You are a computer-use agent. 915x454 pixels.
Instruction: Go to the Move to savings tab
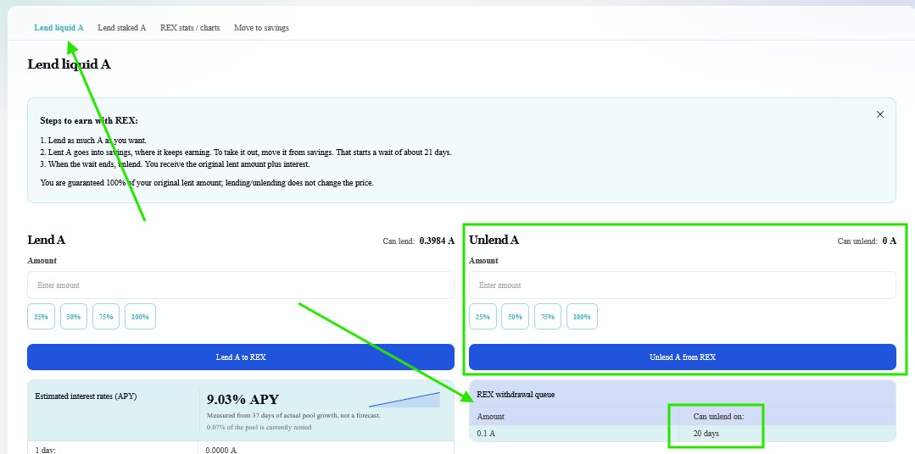tap(261, 28)
